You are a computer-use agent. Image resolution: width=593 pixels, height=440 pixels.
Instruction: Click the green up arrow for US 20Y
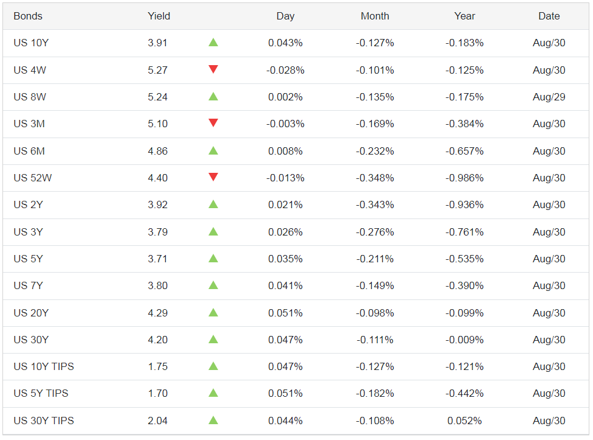213,312
